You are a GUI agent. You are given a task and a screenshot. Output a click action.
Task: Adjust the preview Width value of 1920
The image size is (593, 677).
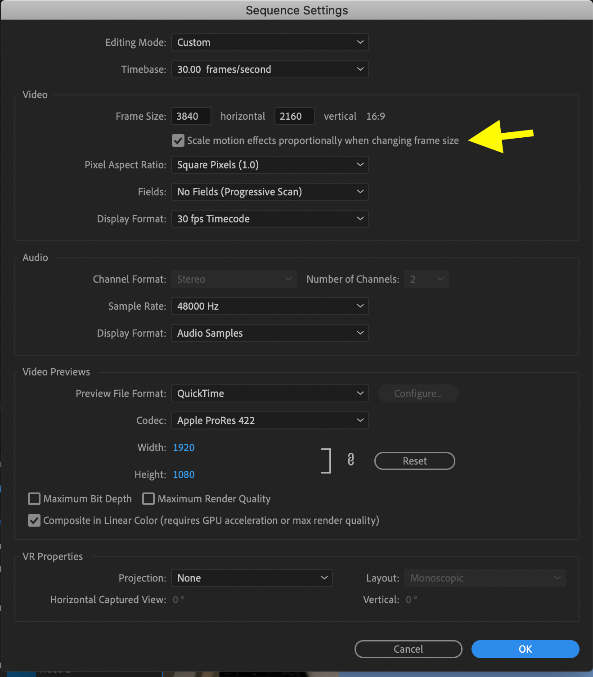[184, 447]
